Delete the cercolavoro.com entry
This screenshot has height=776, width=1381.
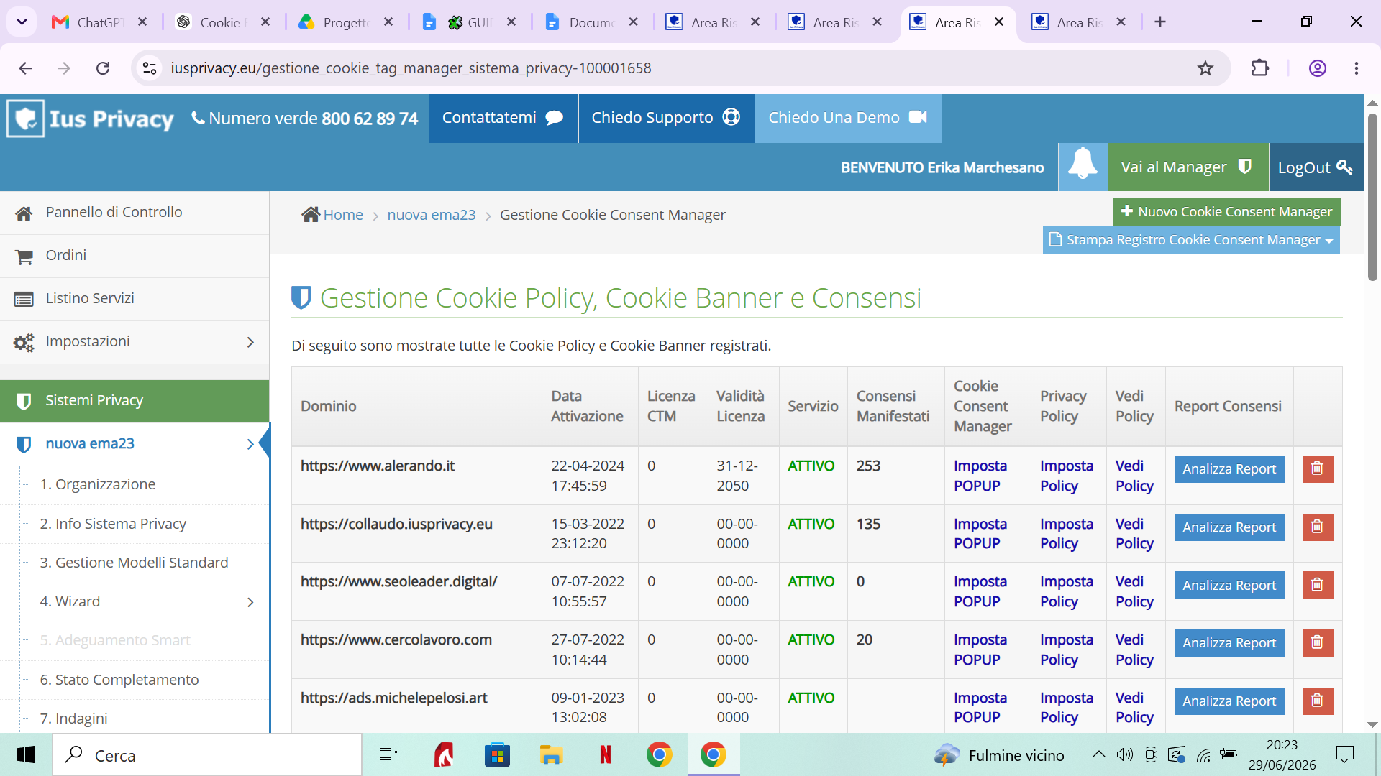coord(1317,642)
